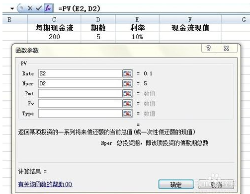Click into the Type input field
This screenshot has height=194, width=250.
[x=81, y=114]
